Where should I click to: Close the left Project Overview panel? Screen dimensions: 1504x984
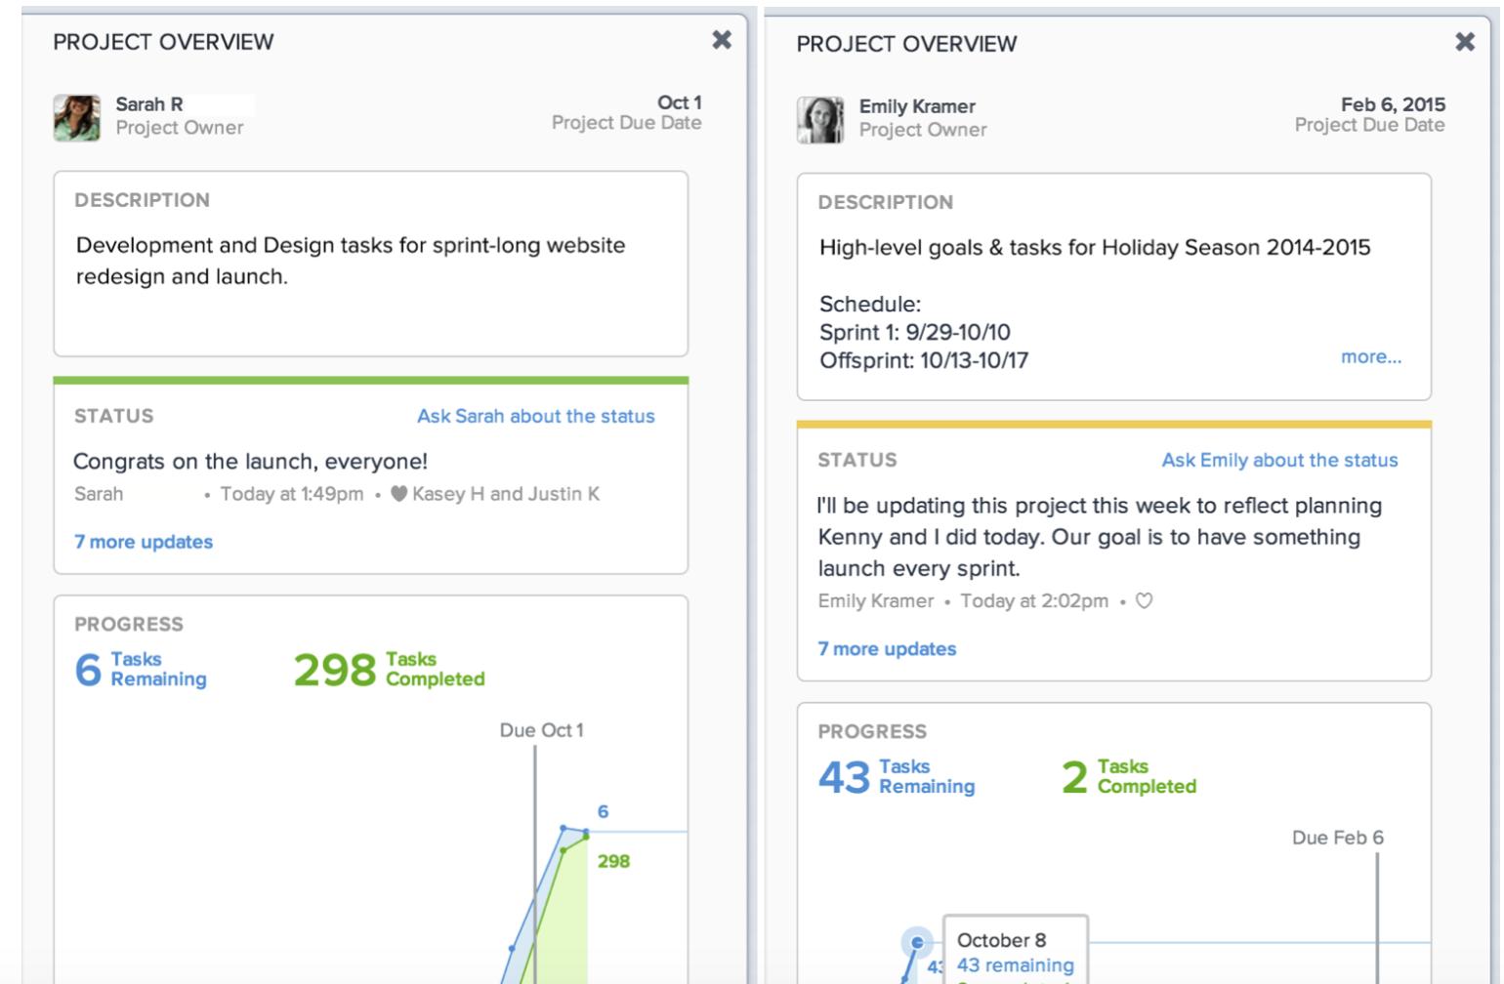[x=722, y=40]
